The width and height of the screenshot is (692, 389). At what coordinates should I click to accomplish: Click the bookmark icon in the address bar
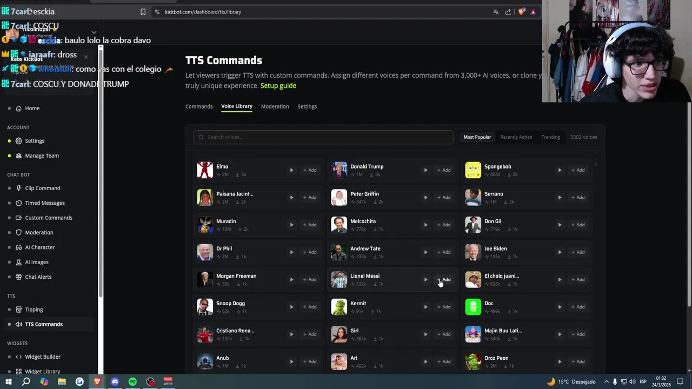(143, 12)
